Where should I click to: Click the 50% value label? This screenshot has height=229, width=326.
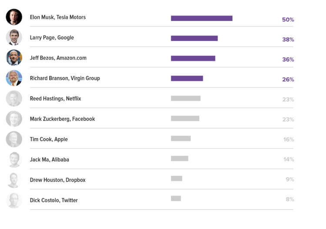point(288,20)
